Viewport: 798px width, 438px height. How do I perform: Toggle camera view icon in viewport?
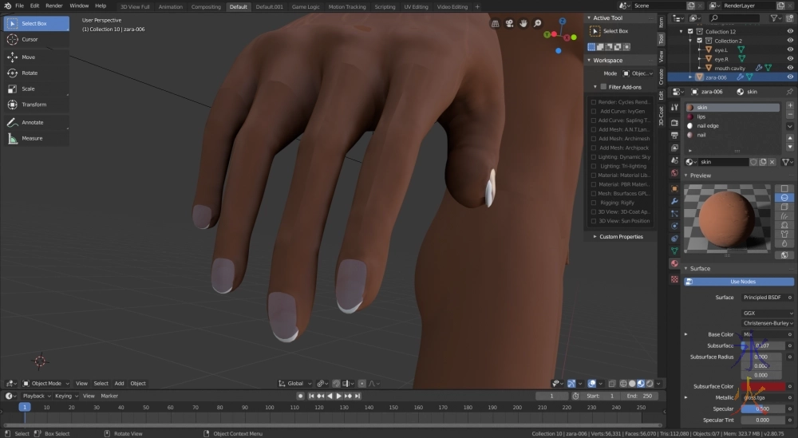tap(509, 24)
